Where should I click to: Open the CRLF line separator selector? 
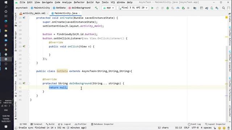click(187, 127)
